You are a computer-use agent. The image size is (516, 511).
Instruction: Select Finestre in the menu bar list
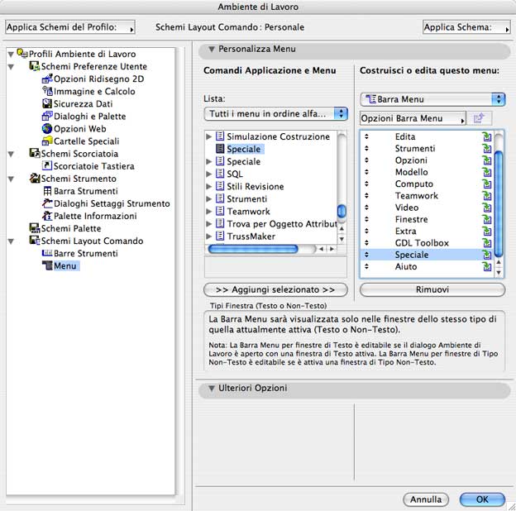click(x=411, y=220)
